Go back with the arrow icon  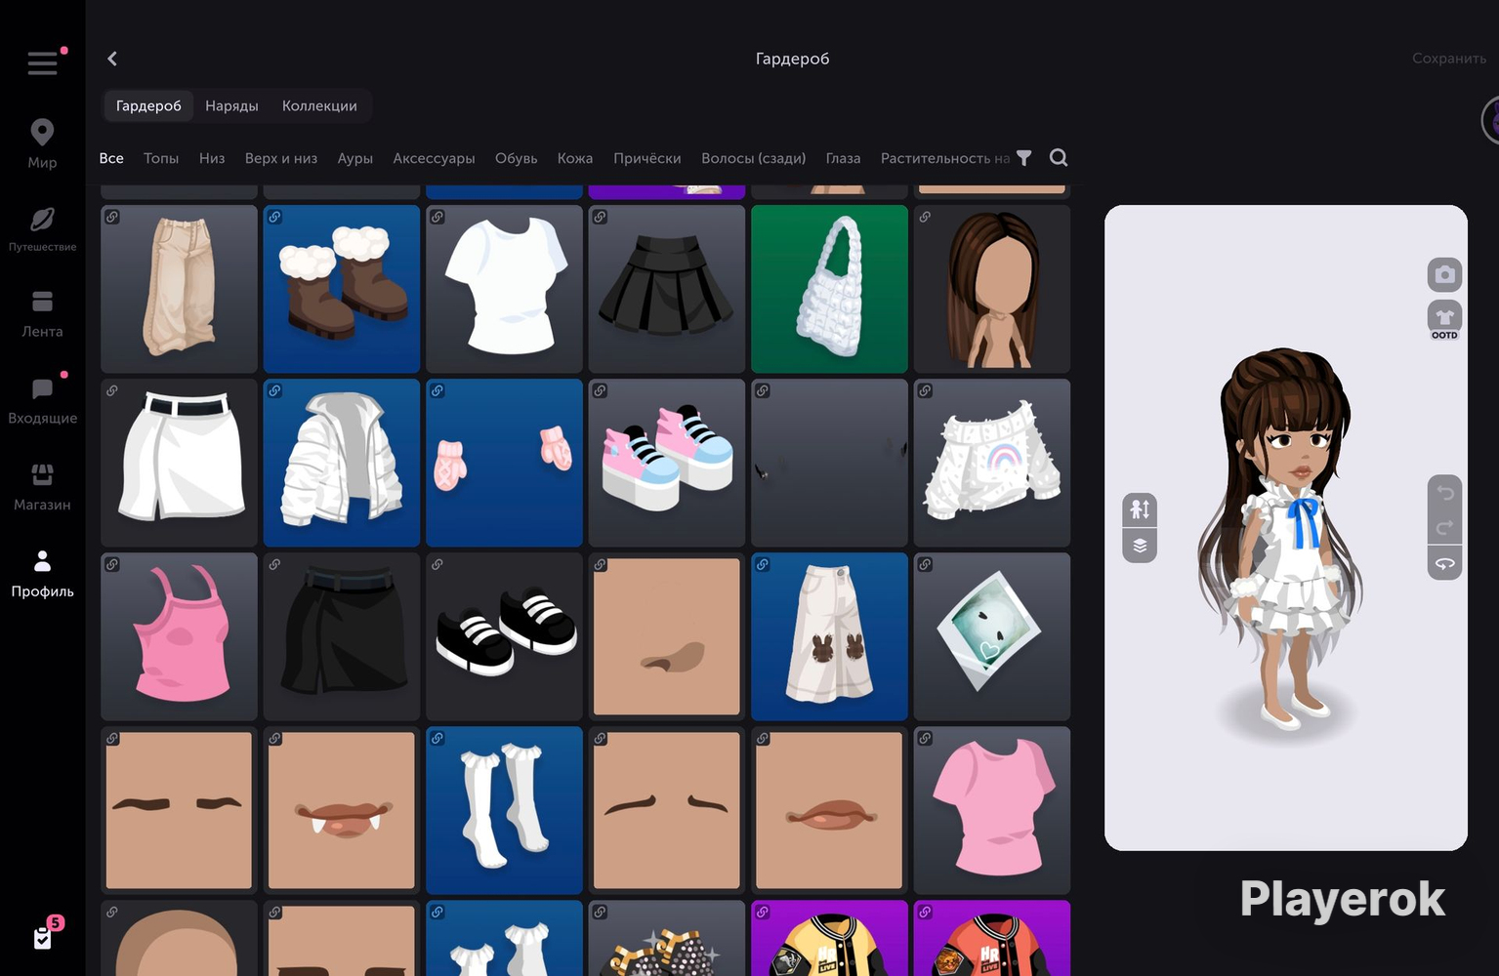[x=112, y=59]
